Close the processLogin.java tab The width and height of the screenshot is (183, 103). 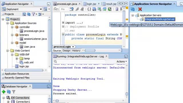click(x=79, y=4)
